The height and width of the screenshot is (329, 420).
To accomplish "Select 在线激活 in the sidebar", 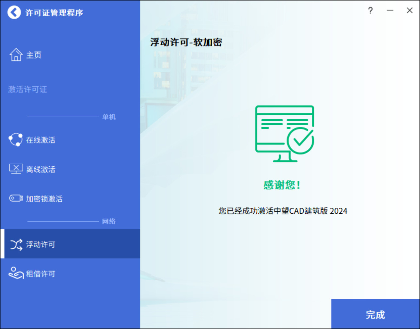I will click(x=40, y=140).
